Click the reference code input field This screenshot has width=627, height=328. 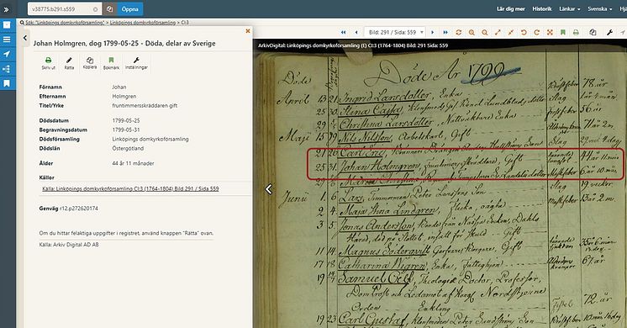tap(65, 8)
